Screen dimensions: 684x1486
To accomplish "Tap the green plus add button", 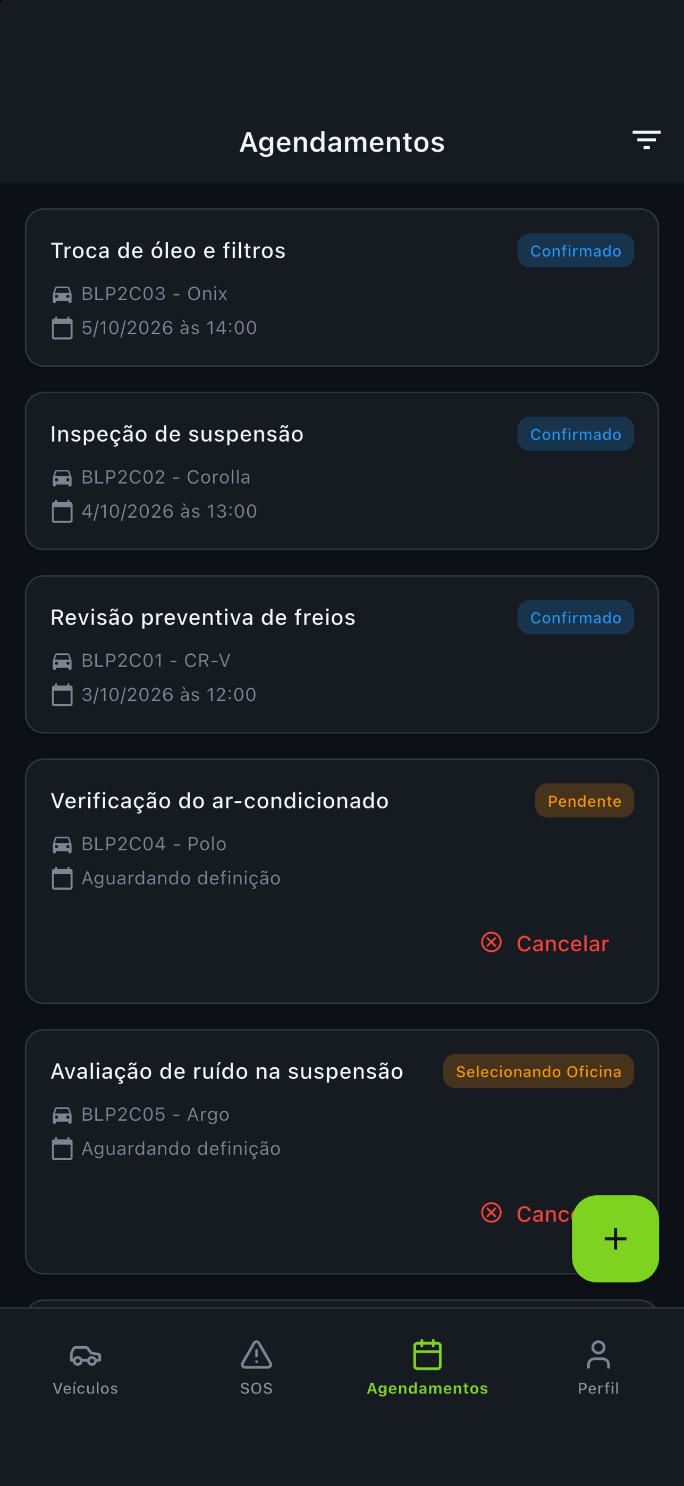I will (615, 1238).
